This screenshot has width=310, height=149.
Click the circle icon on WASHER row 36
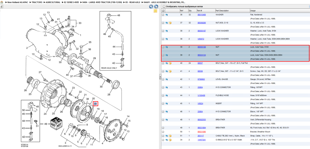tap(163, 15)
